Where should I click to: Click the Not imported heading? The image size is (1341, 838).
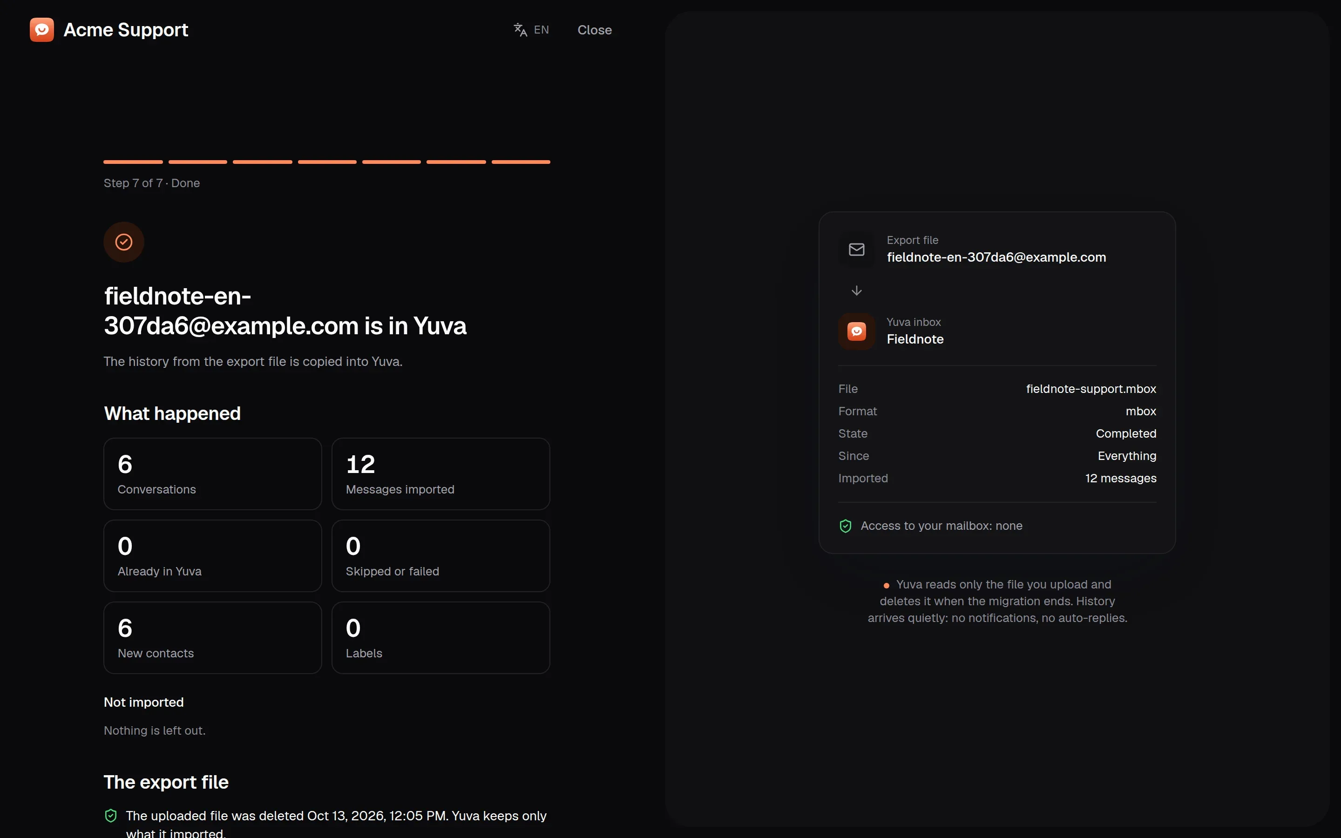(x=143, y=702)
